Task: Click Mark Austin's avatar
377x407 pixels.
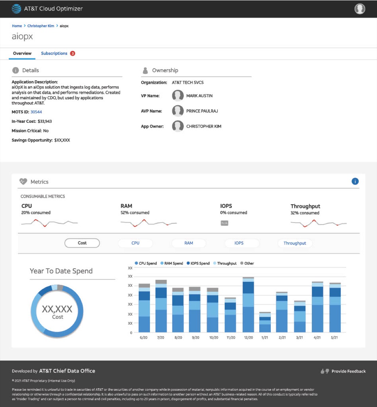Action: 178,96
